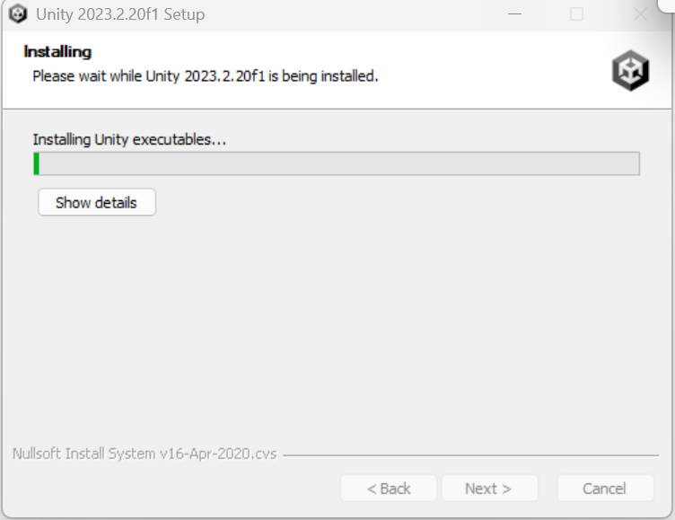Click the bold 'Installing' heading

click(57, 52)
